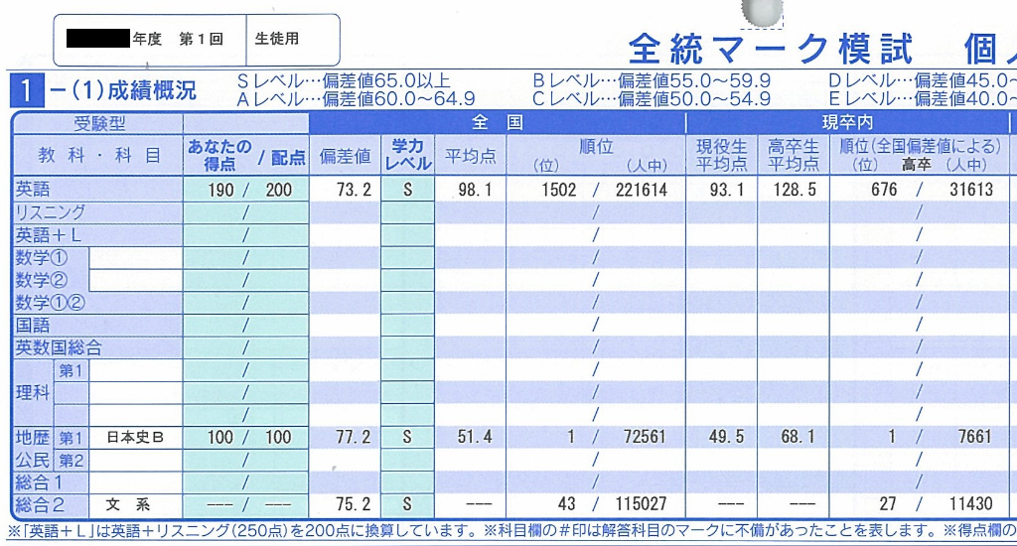The height and width of the screenshot is (546, 1017).
Task: Click the 受験型 header cell
Action: [98, 123]
